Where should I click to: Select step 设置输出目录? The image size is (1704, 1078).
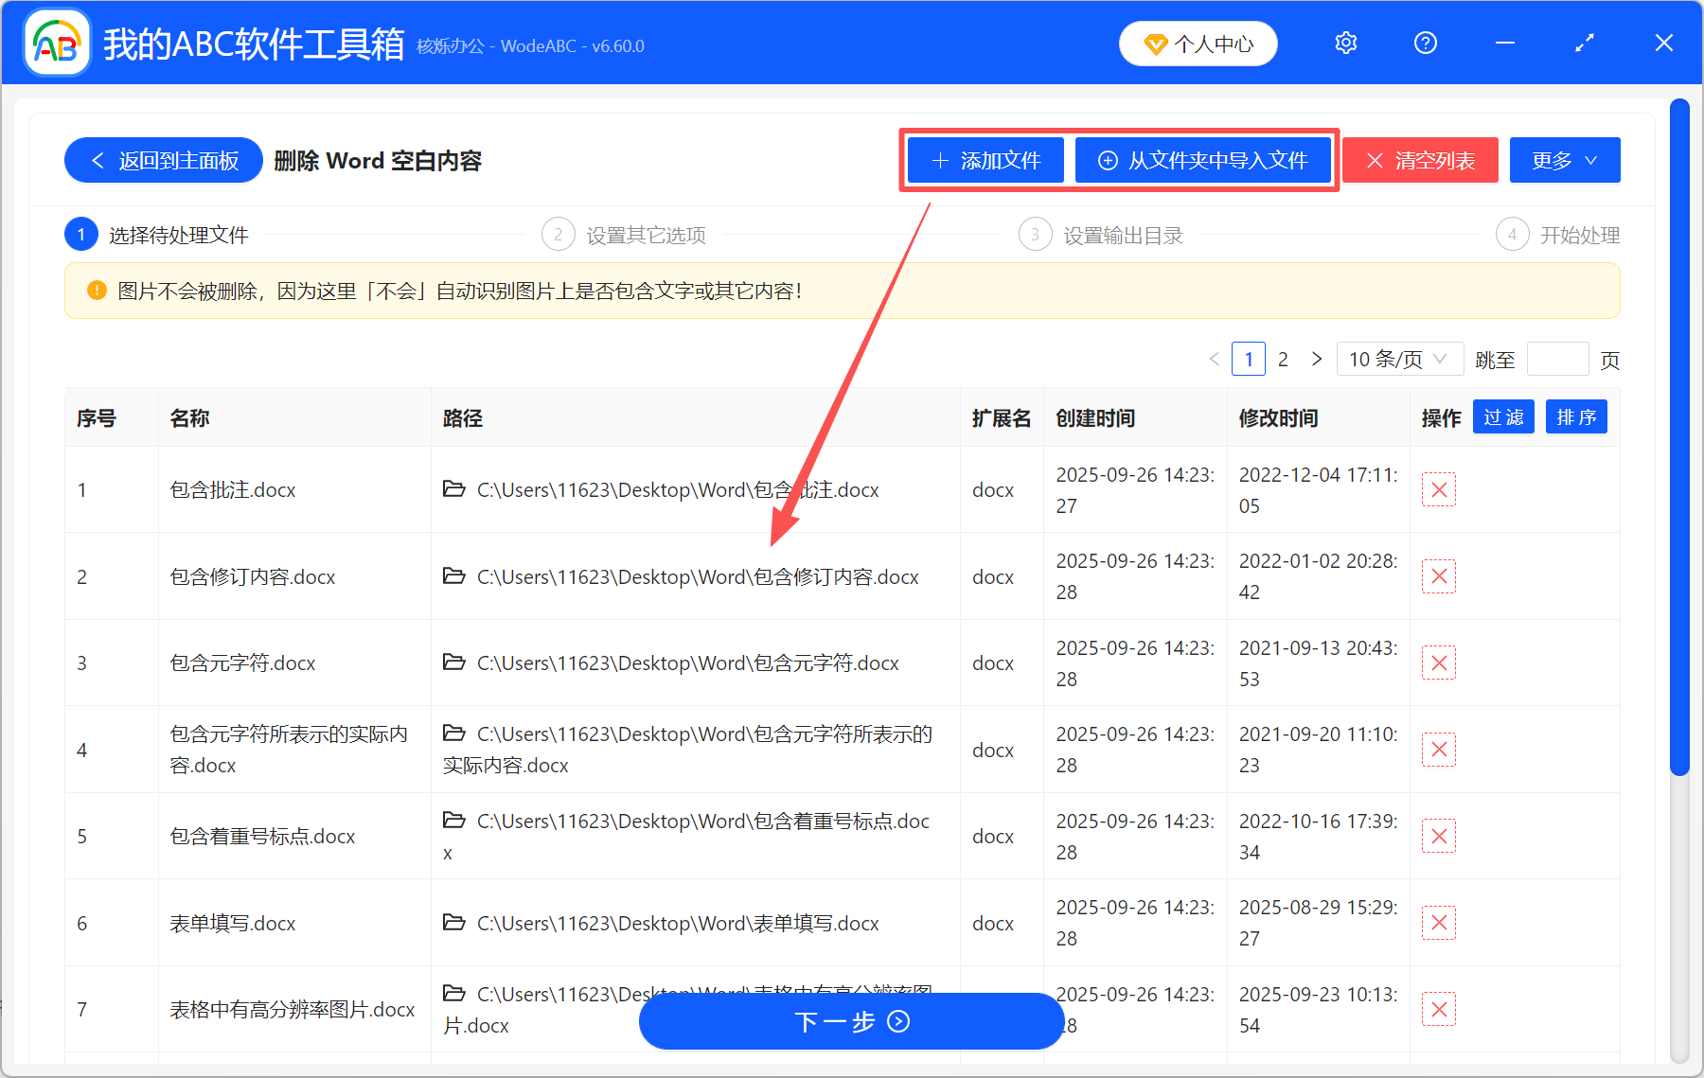coord(1123,234)
